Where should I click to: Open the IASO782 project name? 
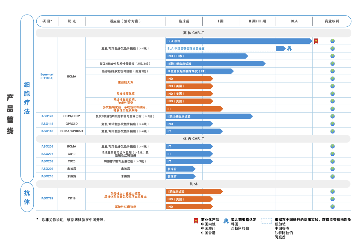tap(47, 198)
